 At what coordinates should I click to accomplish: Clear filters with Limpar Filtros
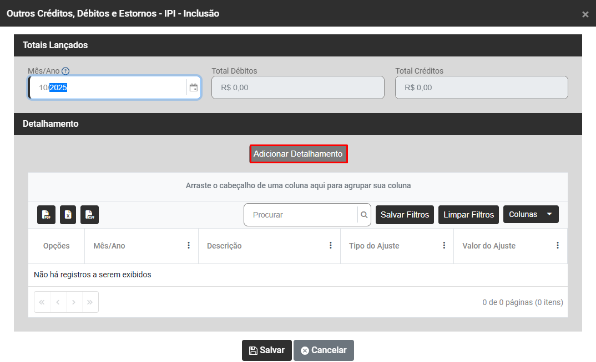click(x=468, y=215)
